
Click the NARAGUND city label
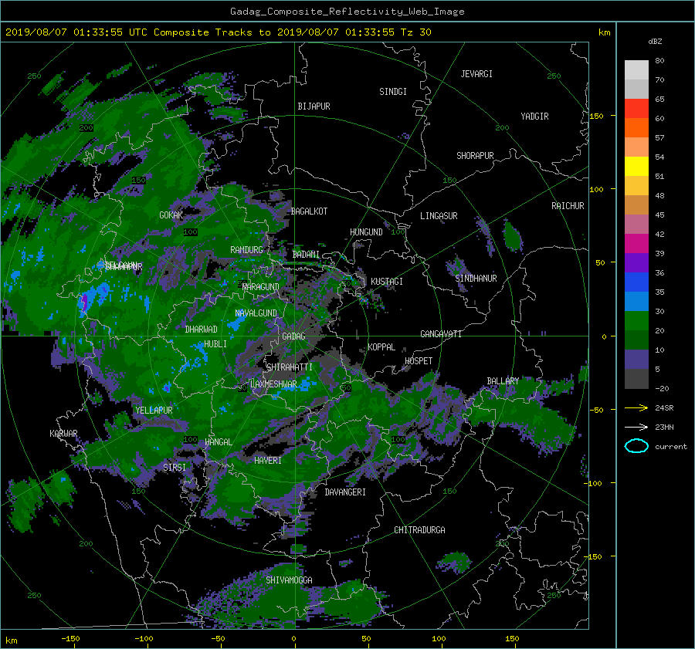tap(261, 287)
